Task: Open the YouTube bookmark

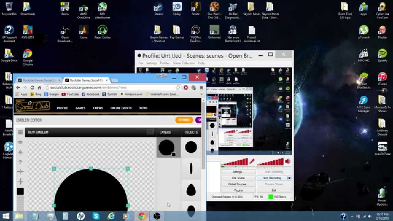Action: click(70, 94)
